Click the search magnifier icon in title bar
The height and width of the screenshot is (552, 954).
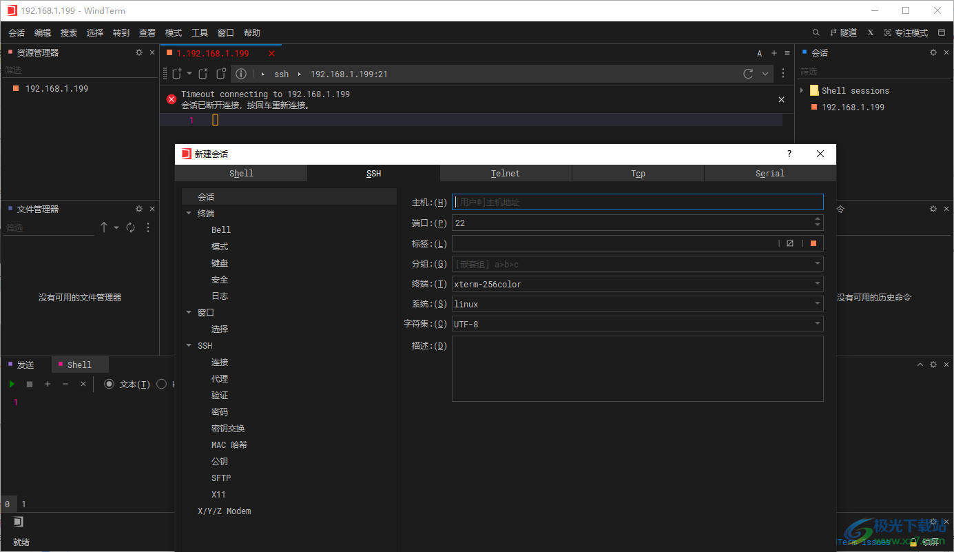pos(816,32)
